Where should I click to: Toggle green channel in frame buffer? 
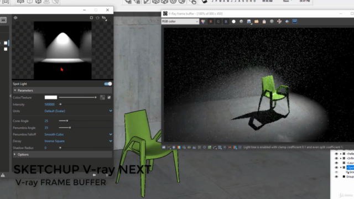[218, 22]
